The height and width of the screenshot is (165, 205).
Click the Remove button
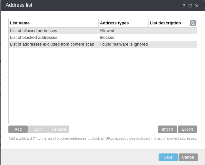59,129
